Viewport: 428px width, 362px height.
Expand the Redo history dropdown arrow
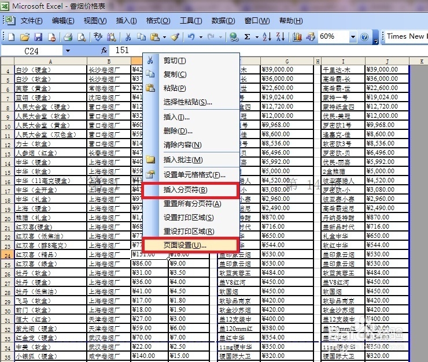[x=220, y=37]
